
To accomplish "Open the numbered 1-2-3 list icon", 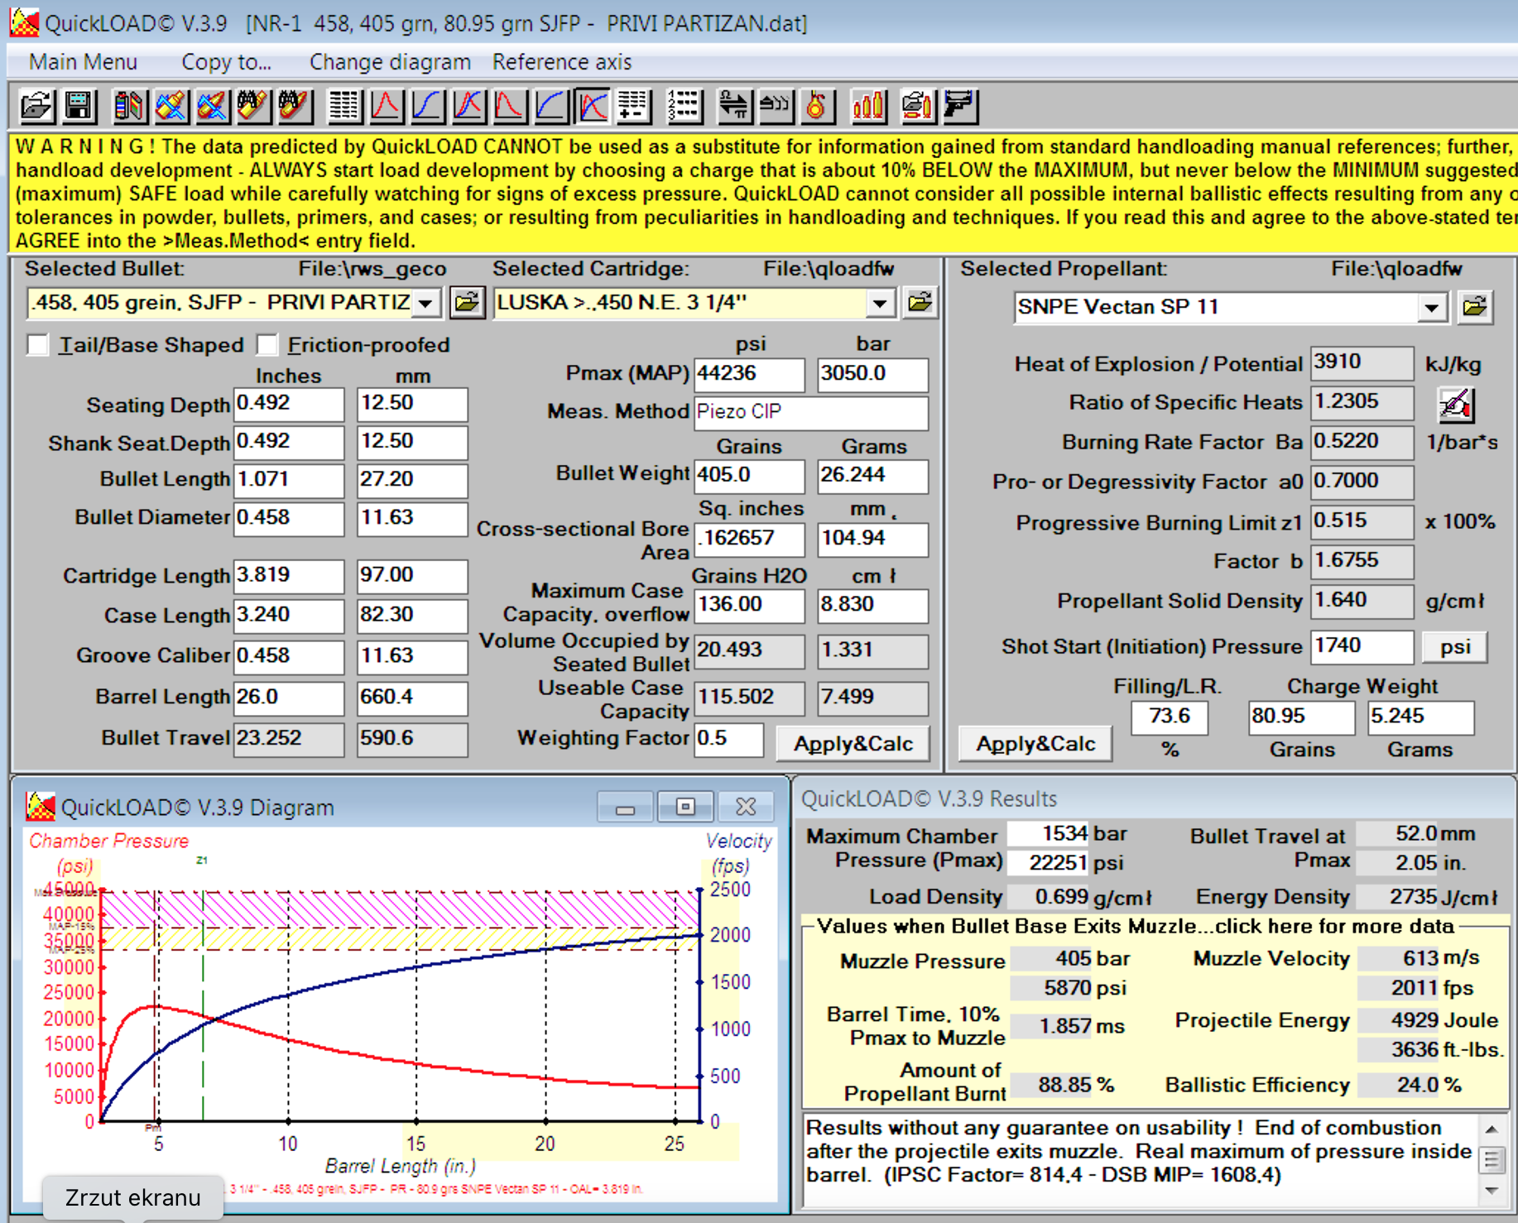I will click(x=685, y=106).
